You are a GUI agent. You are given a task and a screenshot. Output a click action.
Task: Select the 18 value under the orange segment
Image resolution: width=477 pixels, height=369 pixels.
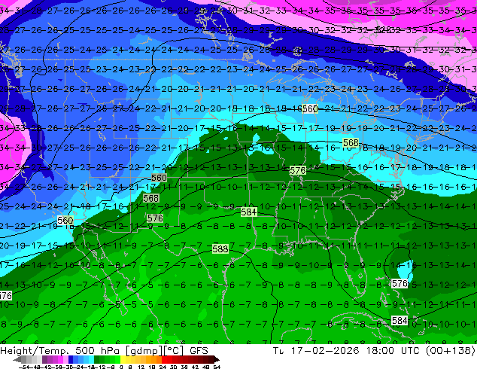point(152,367)
